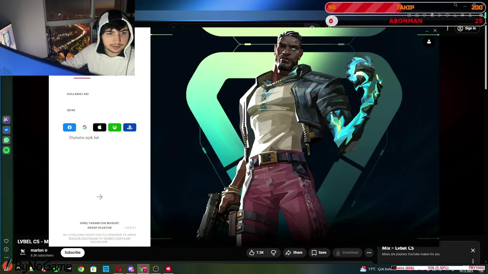Close the Riot client window

click(435, 30)
